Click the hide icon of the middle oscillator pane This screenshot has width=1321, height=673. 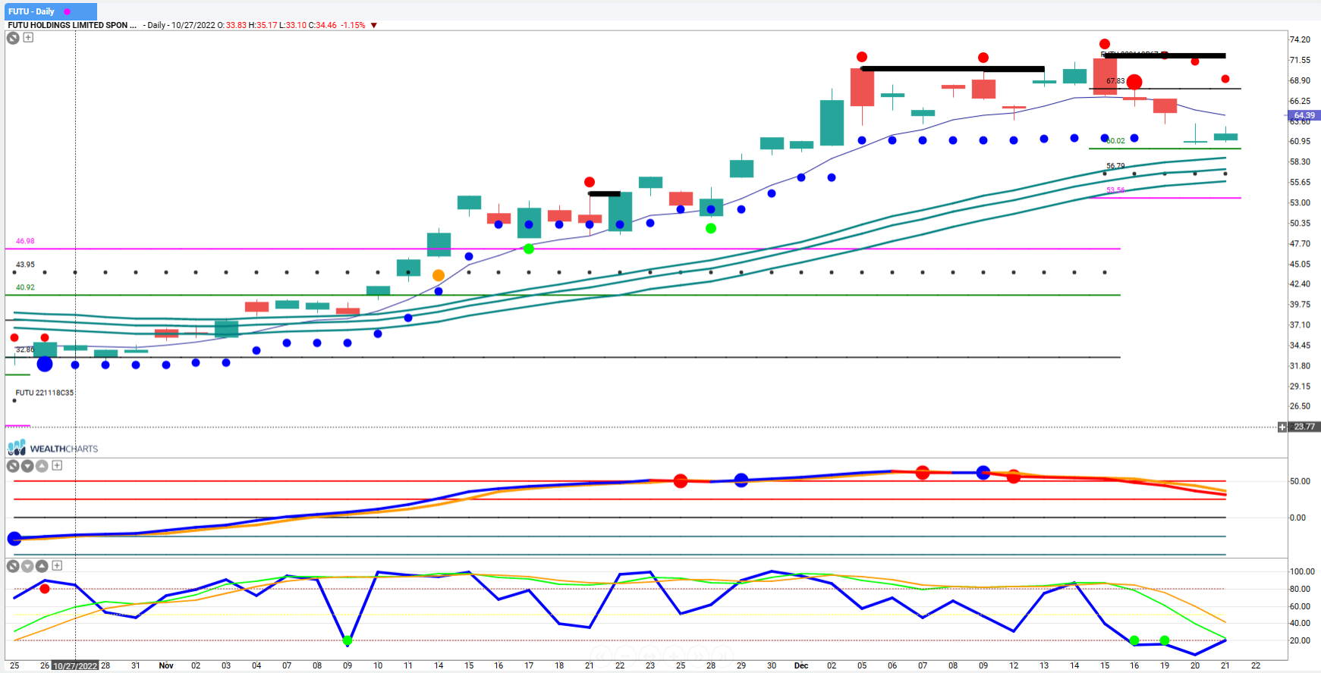[x=13, y=465]
